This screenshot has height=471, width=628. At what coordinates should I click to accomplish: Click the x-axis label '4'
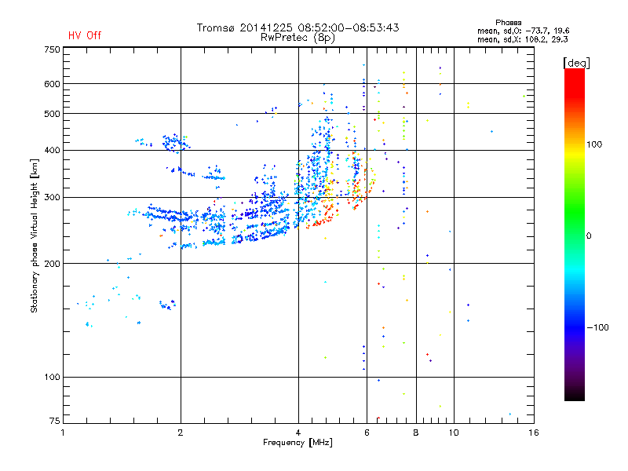298,433
